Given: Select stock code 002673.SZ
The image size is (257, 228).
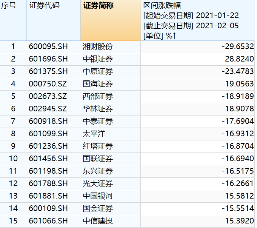Looking at the screenshot, I should pyautogui.click(x=48, y=96).
